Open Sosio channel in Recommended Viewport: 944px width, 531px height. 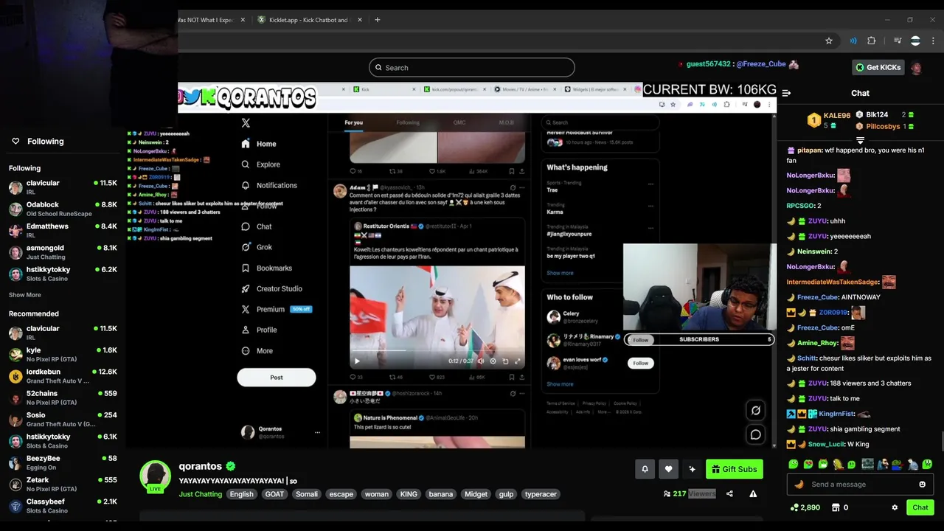(x=63, y=419)
